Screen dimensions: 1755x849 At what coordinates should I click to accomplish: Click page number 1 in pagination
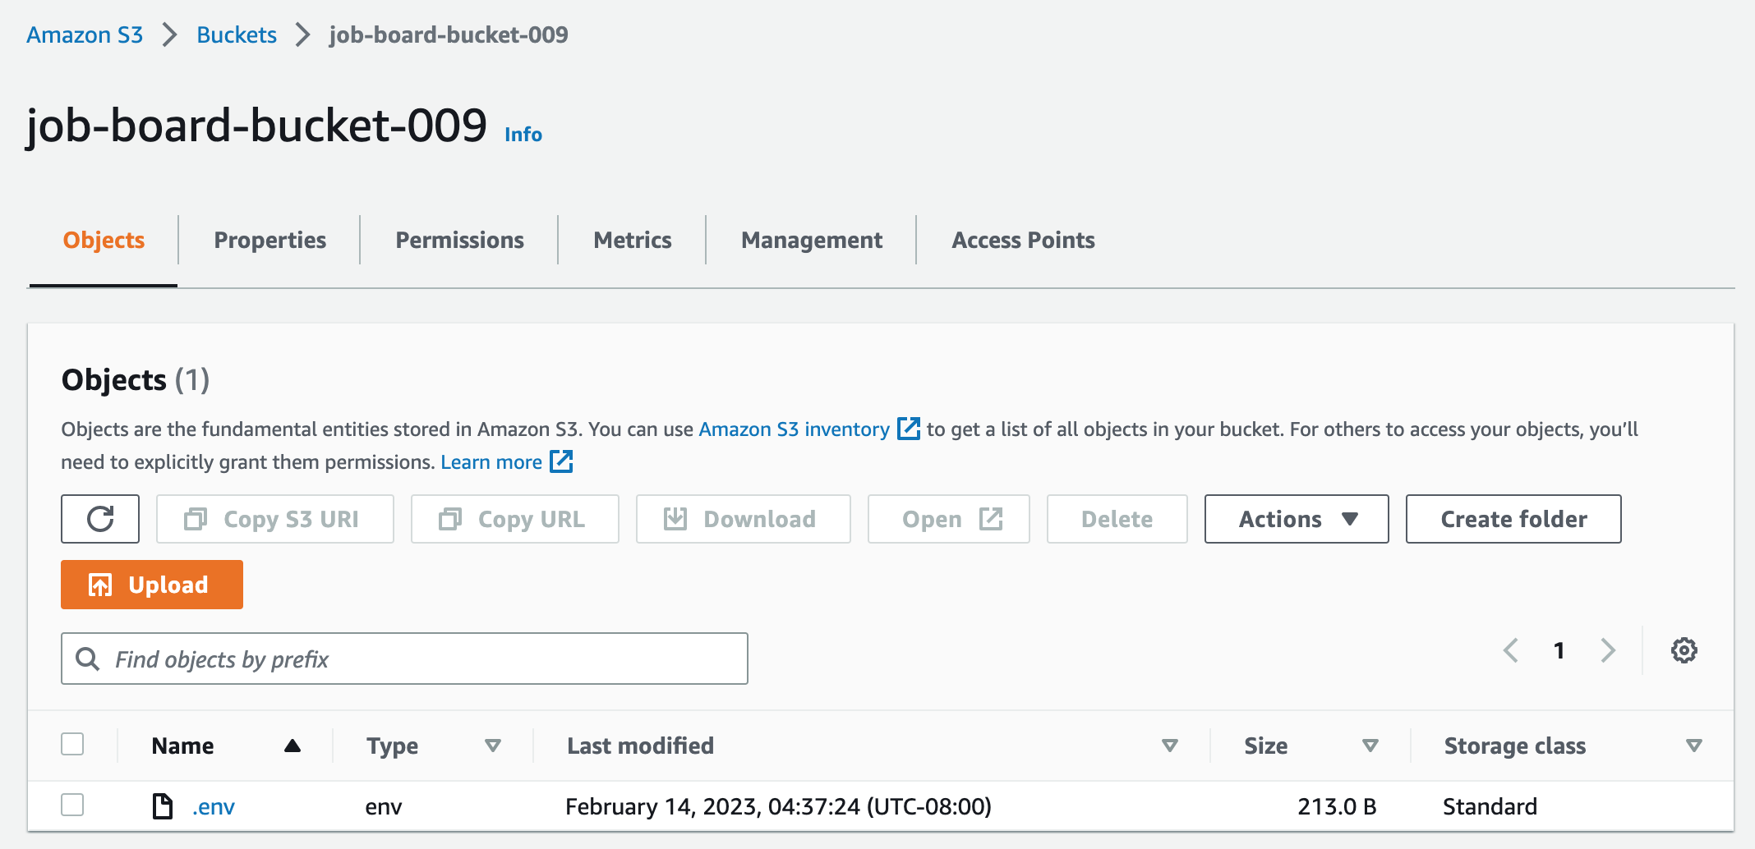pyautogui.click(x=1559, y=650)
